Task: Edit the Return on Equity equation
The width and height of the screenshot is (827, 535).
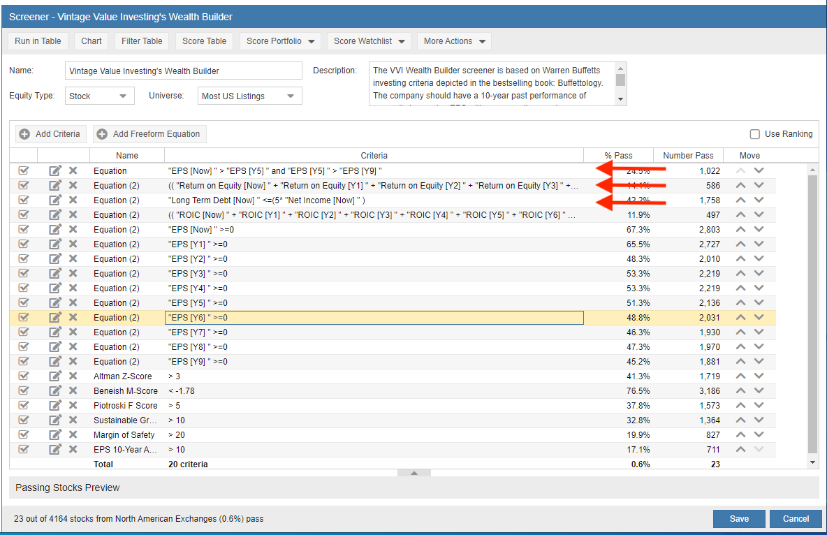Action: 55,185
